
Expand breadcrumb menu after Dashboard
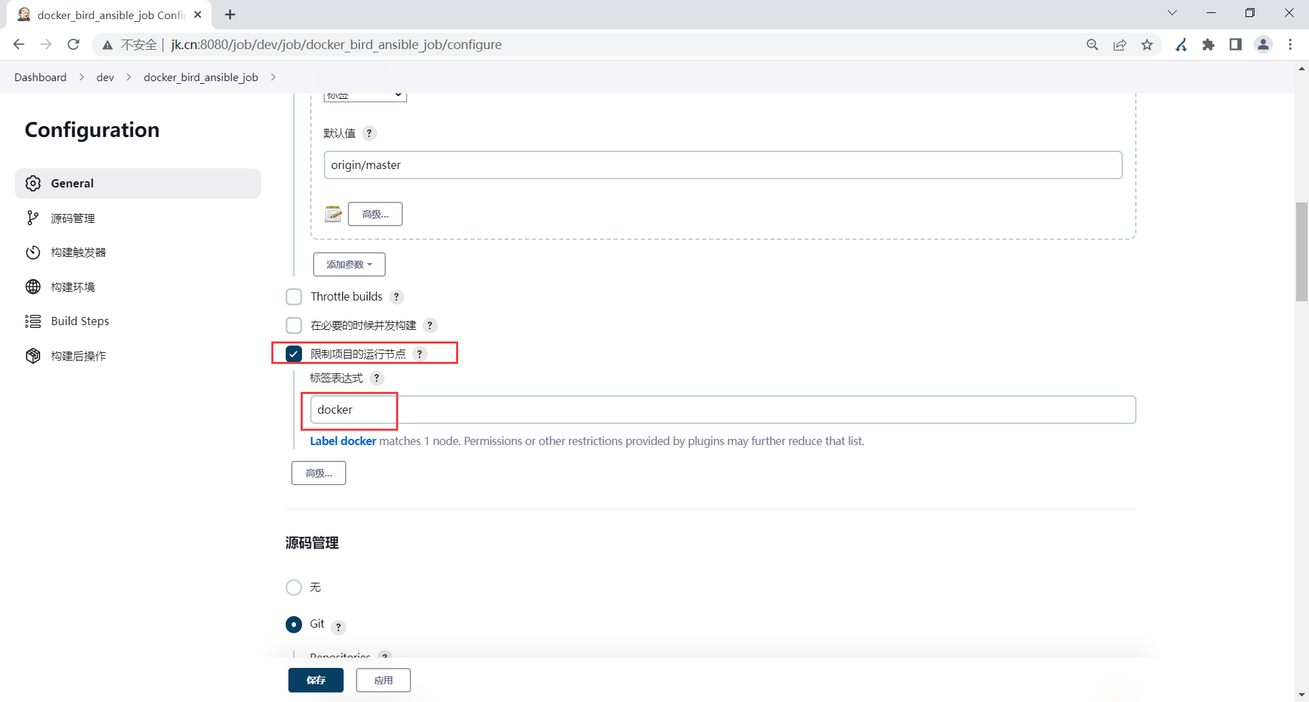tap(82, 77)
